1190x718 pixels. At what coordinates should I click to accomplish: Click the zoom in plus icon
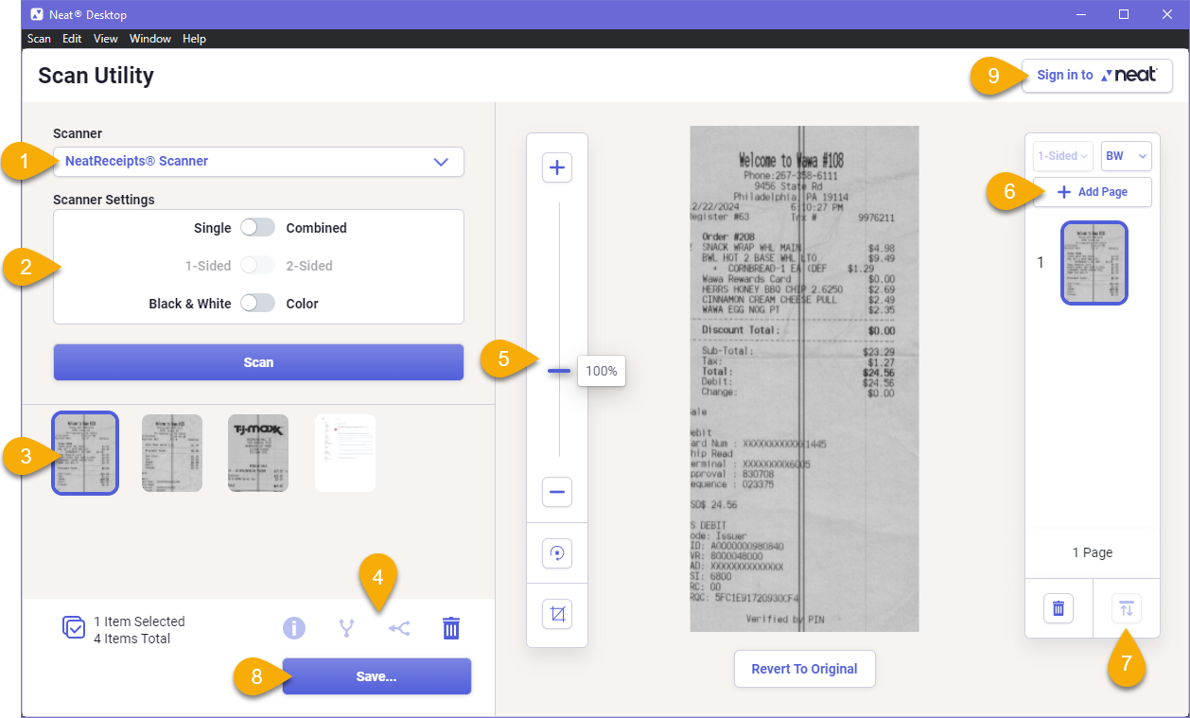pyautogui.click(x=557, y=168)
